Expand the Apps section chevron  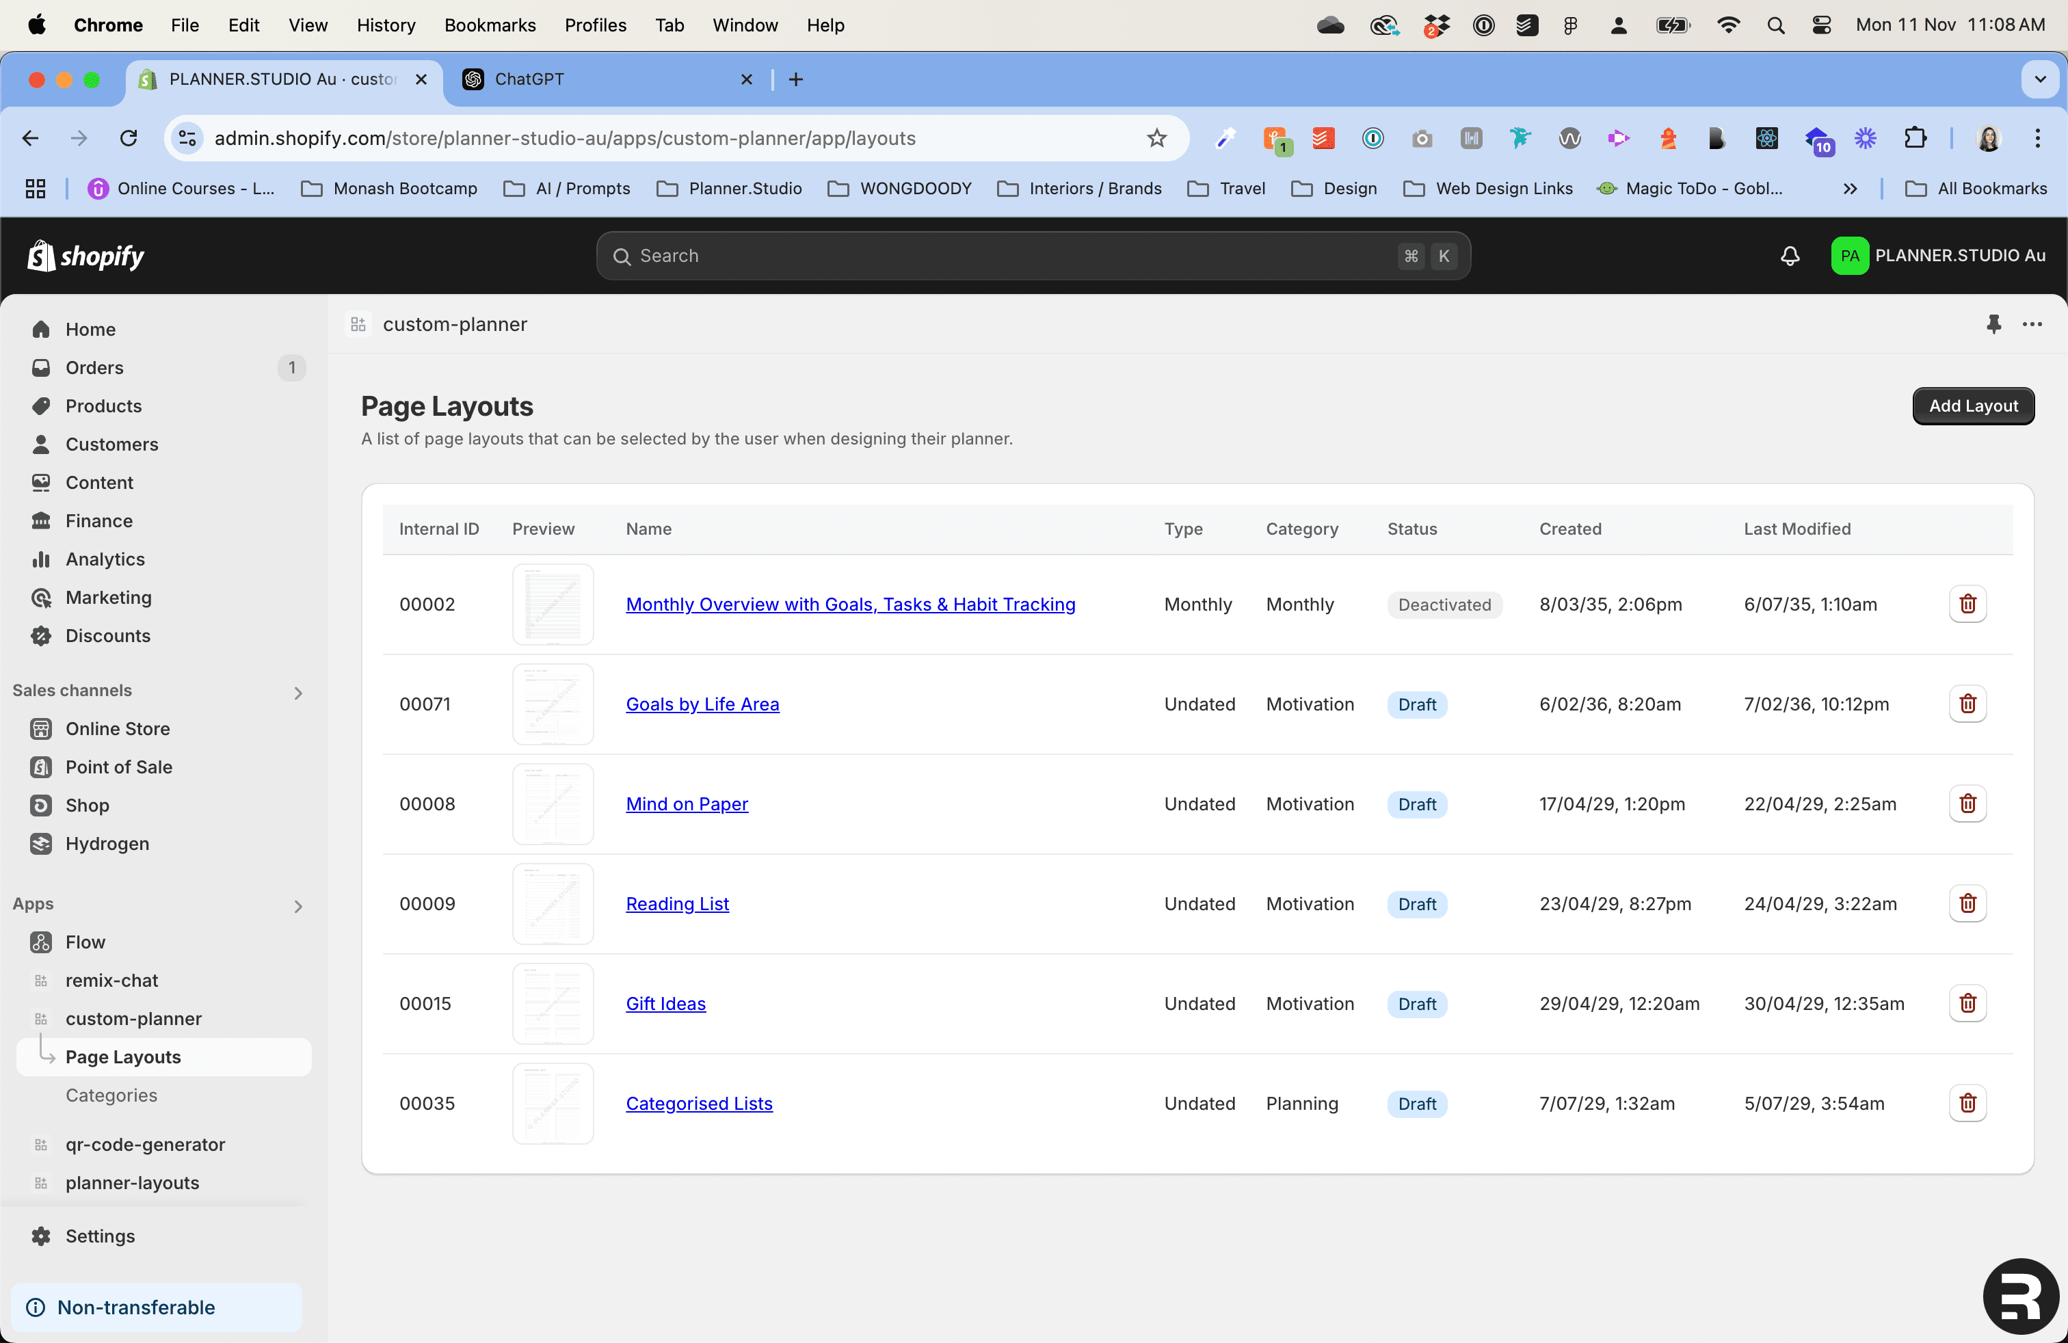point(298,906)
